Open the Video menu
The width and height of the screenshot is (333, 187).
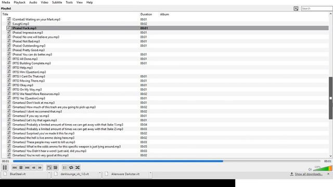pyautogui.click(x=45, y=2)
